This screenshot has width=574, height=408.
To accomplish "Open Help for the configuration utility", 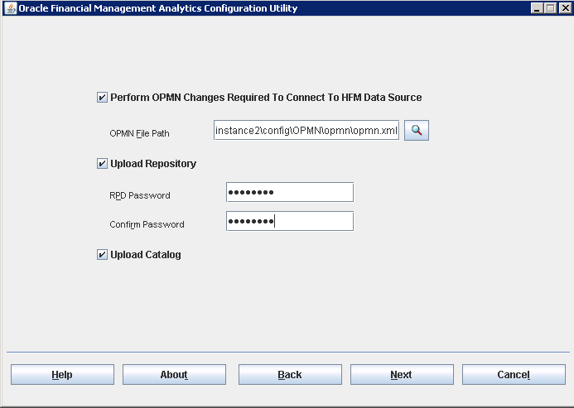I will pyautogui.click(x=62, y=374).
